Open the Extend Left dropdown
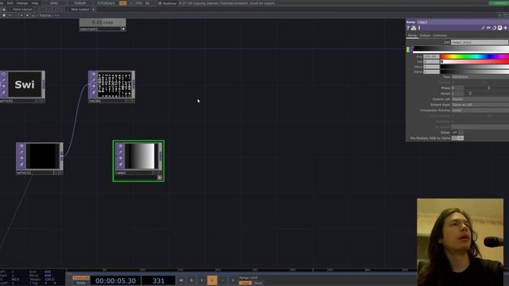This screenshot has height=286, width=509. (x=480, y=99)
